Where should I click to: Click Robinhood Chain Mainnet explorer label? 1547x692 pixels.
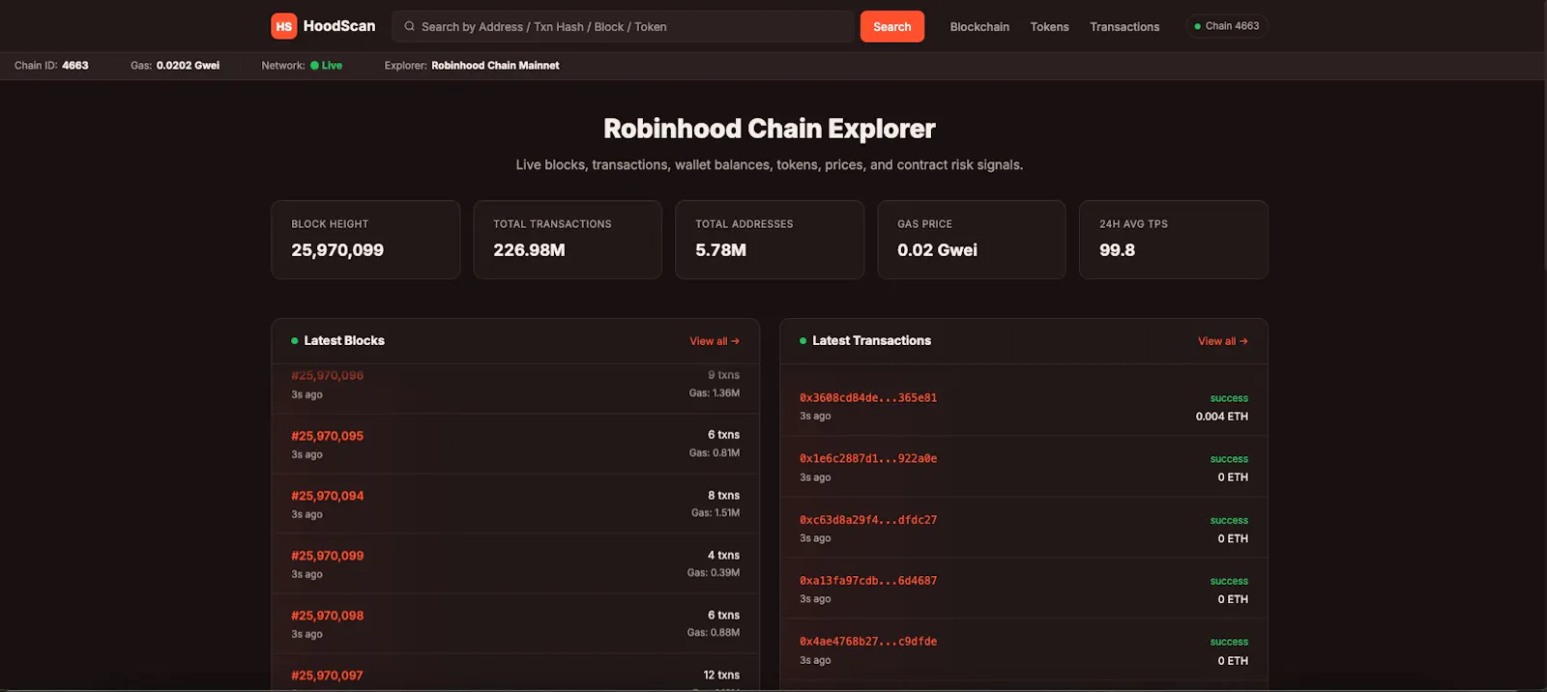point(495,66)
